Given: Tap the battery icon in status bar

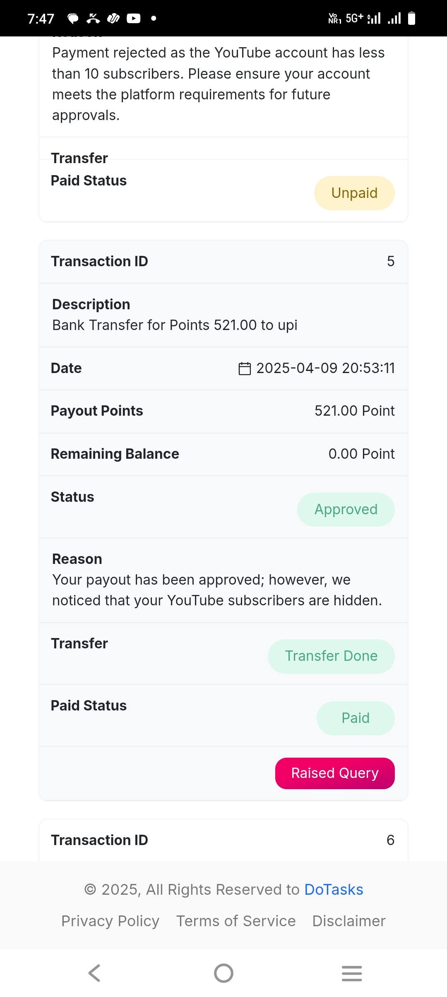Looking at the screenshot, I should coord(411,18).
